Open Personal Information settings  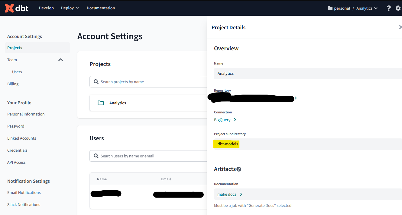pyautogui.click(x=26, y=114)
